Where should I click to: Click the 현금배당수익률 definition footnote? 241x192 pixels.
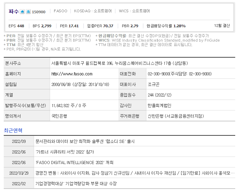coord(152,36)
